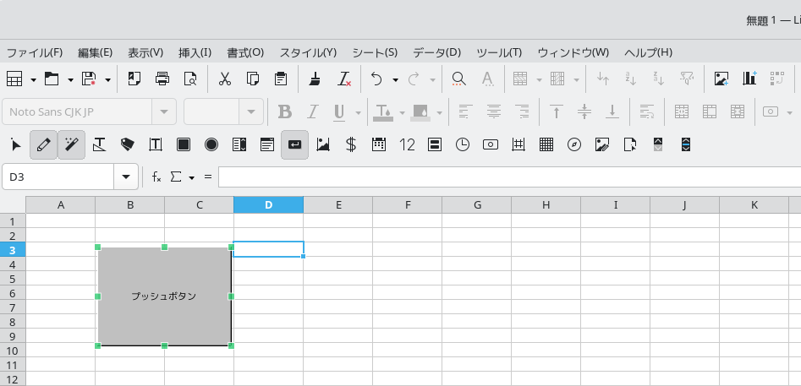Expand the Save dropdown arrow
Image resolution: width=801 pixels, height=386 pixels.
[107, 79]
